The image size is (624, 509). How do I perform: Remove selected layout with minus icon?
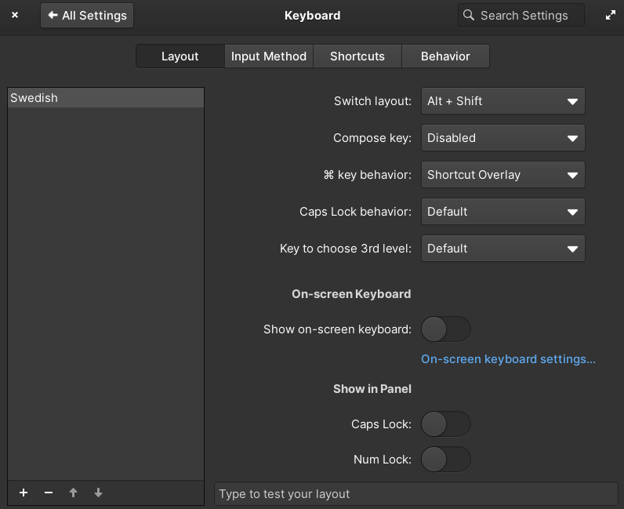pos(49,493)
